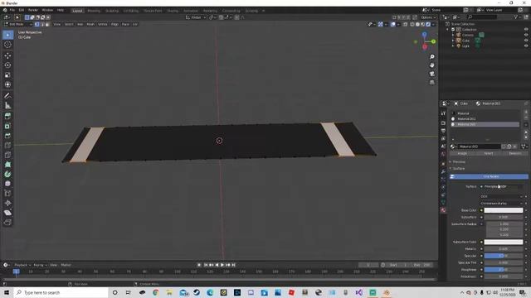531x298 pixels.
Task: Switch to wireframe viewport shading
Action: pos(412,24)
